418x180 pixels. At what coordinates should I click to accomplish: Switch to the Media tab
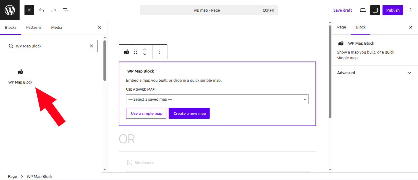[57, 27]
